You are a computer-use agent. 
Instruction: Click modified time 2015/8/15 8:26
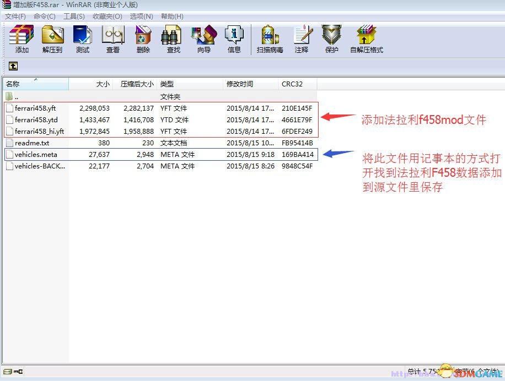tap(250, 166)
